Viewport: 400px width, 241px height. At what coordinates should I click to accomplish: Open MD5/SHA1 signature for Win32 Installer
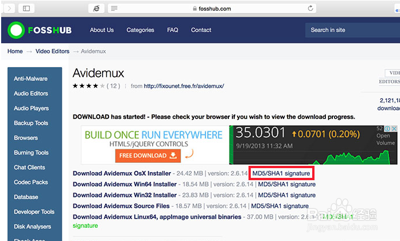coord(287,195)
